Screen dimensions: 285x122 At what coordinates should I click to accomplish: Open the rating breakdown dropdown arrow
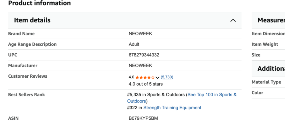point(158,78)
